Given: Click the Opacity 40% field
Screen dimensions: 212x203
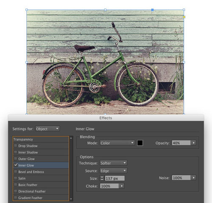Looking at the screenshot, I should pyautogui.click(x=181, y=143).
